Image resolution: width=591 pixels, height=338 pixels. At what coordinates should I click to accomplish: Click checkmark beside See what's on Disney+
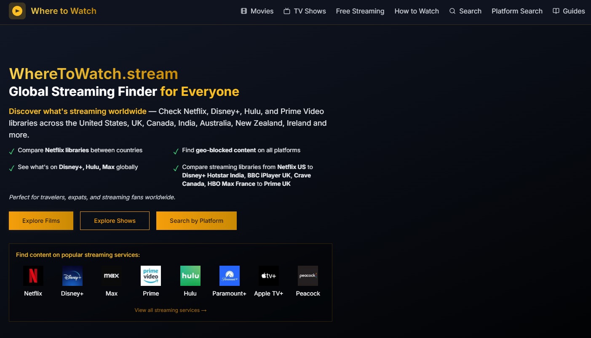pos(12,168)
